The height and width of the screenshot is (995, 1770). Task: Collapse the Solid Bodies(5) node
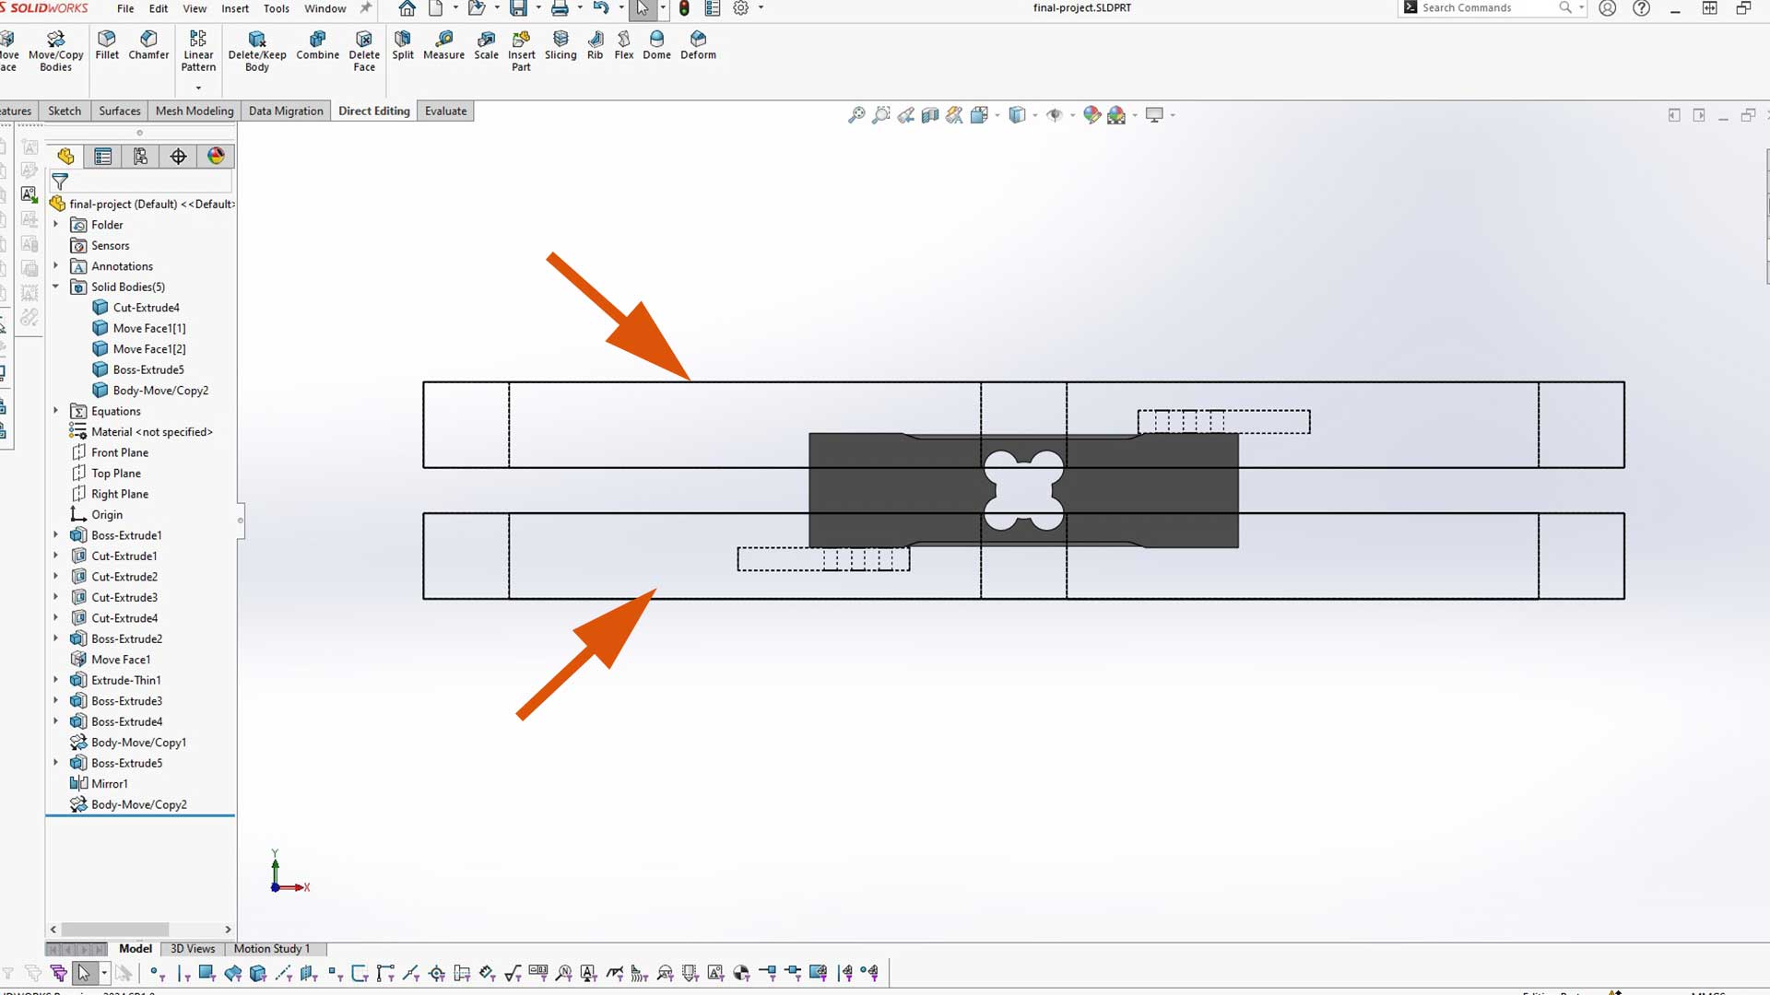coord(55,287)
